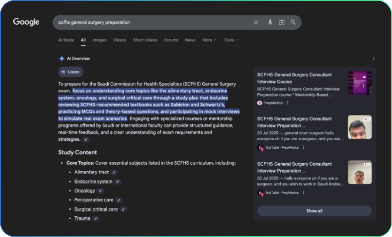
Task: Click the link chip beside Trauma
Action: coord(95,219)
